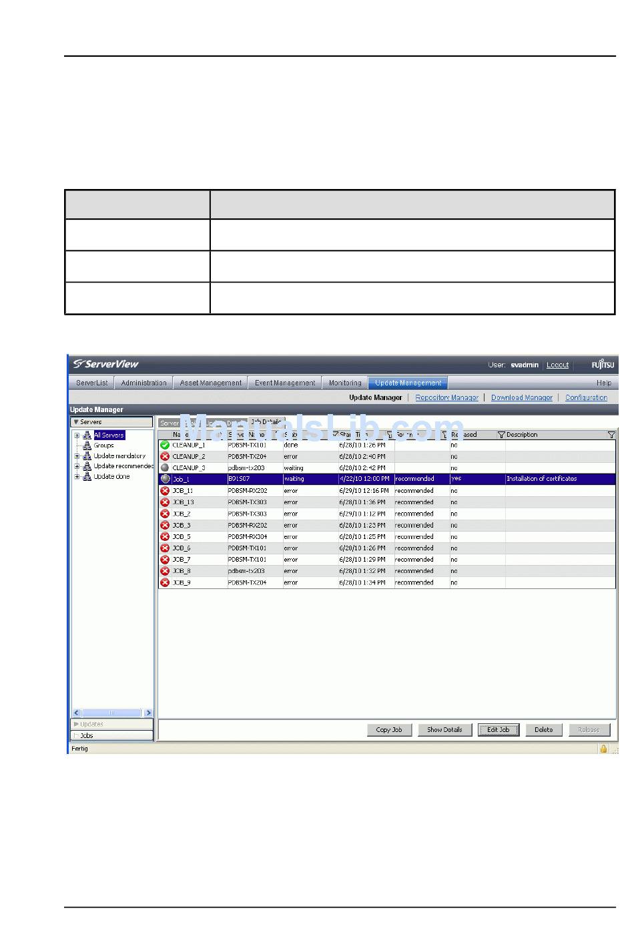
Task: Expand the Update done tree node
Action: pos(77,477)
